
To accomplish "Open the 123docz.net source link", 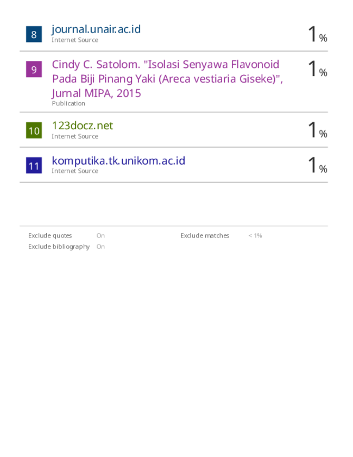I will [x=83, y=126].
